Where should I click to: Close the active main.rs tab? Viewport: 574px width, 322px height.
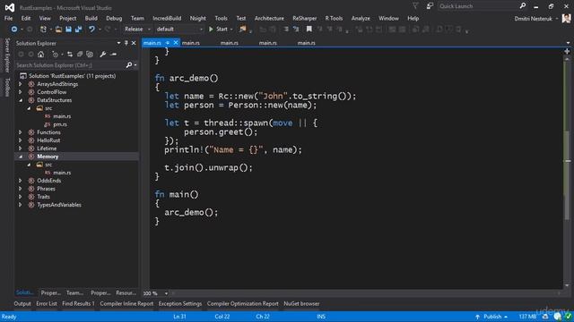pyautogui.click(x=176, y=43)
